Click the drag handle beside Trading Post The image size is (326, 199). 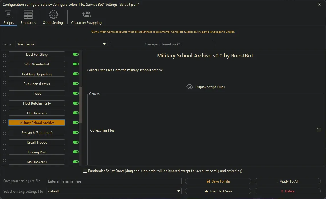tap(4, 152)
